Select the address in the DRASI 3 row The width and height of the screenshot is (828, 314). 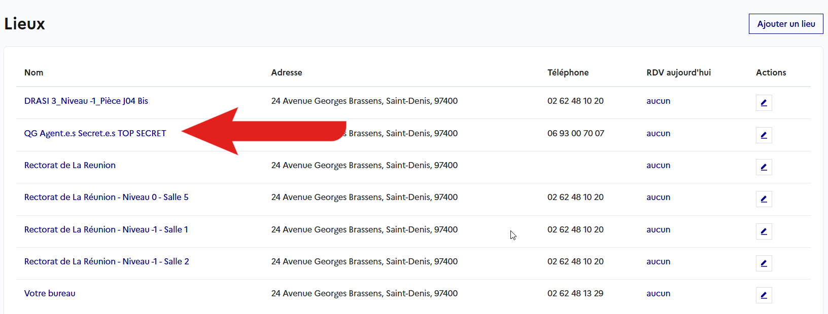pos(364,101)
